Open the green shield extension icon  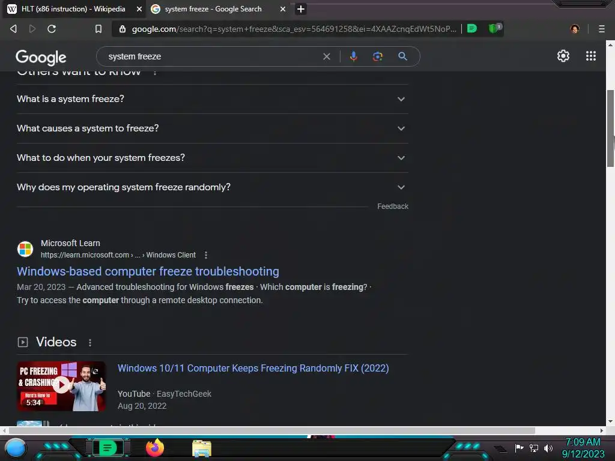[494, 28]
